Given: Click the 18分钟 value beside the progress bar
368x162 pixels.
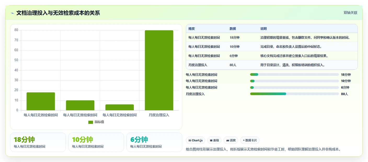Looking at the screenshot, I should 346,74.
